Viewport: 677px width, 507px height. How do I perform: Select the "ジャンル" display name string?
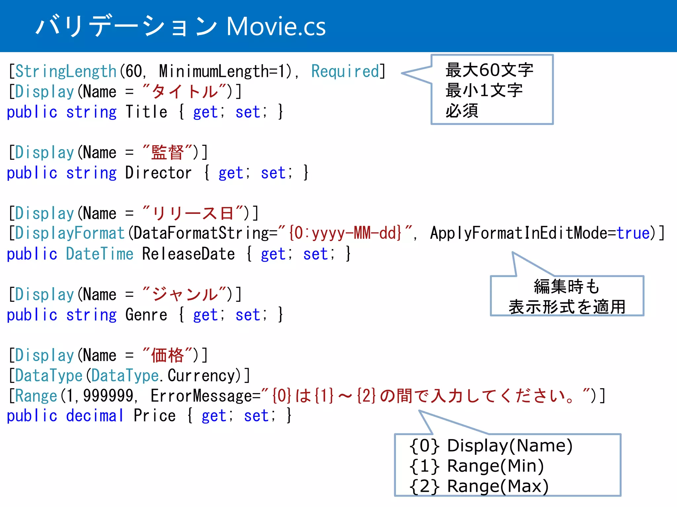click(185, 294)
